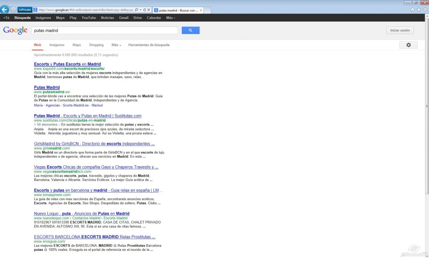This screenshot has width=429, height=258.
Task: Open the Sustitutas.com result title link
Action: [x=88, y=116]
